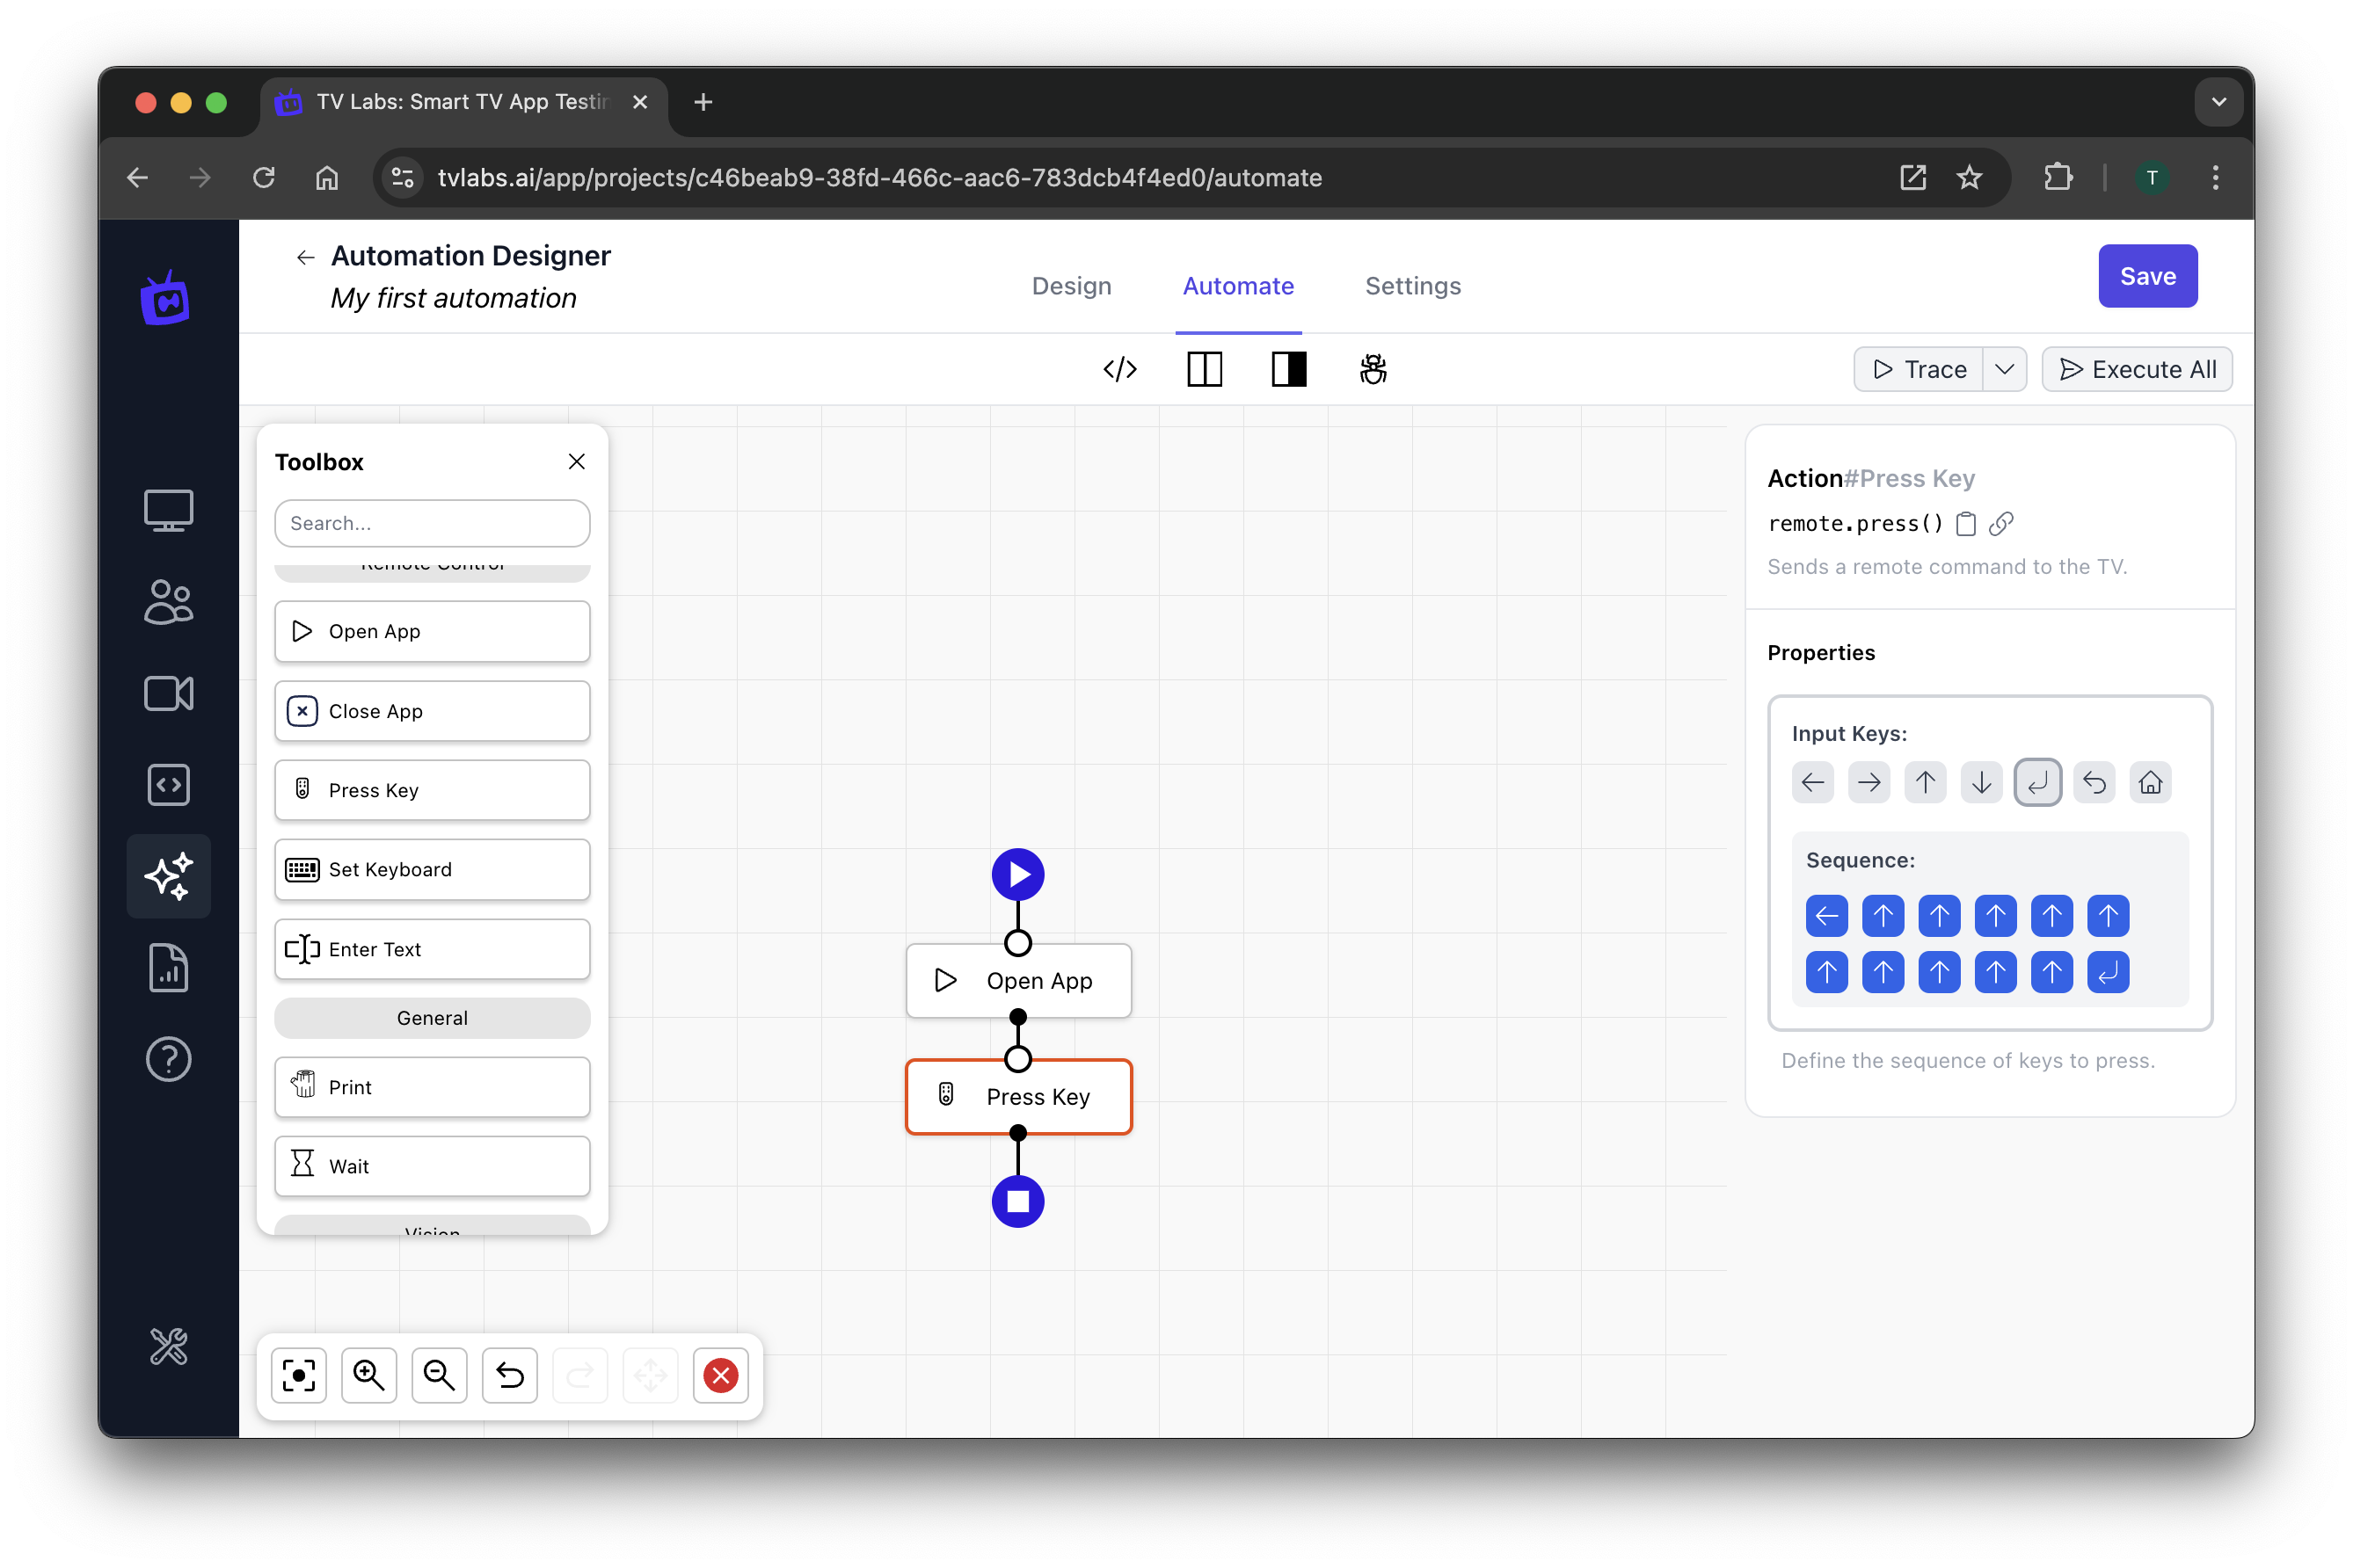Click the Enter key button in Input Keys

point(2036,782)
